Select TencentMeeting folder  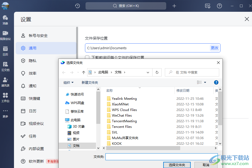point(122,121)
